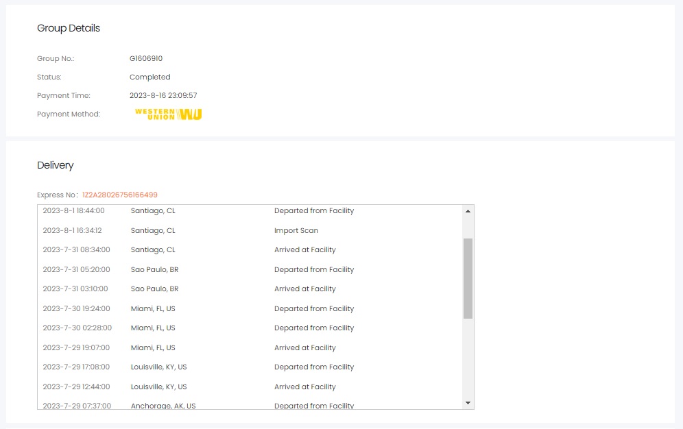Click the 2023-7-30 02:28:00 timestamp

point(77,328)
